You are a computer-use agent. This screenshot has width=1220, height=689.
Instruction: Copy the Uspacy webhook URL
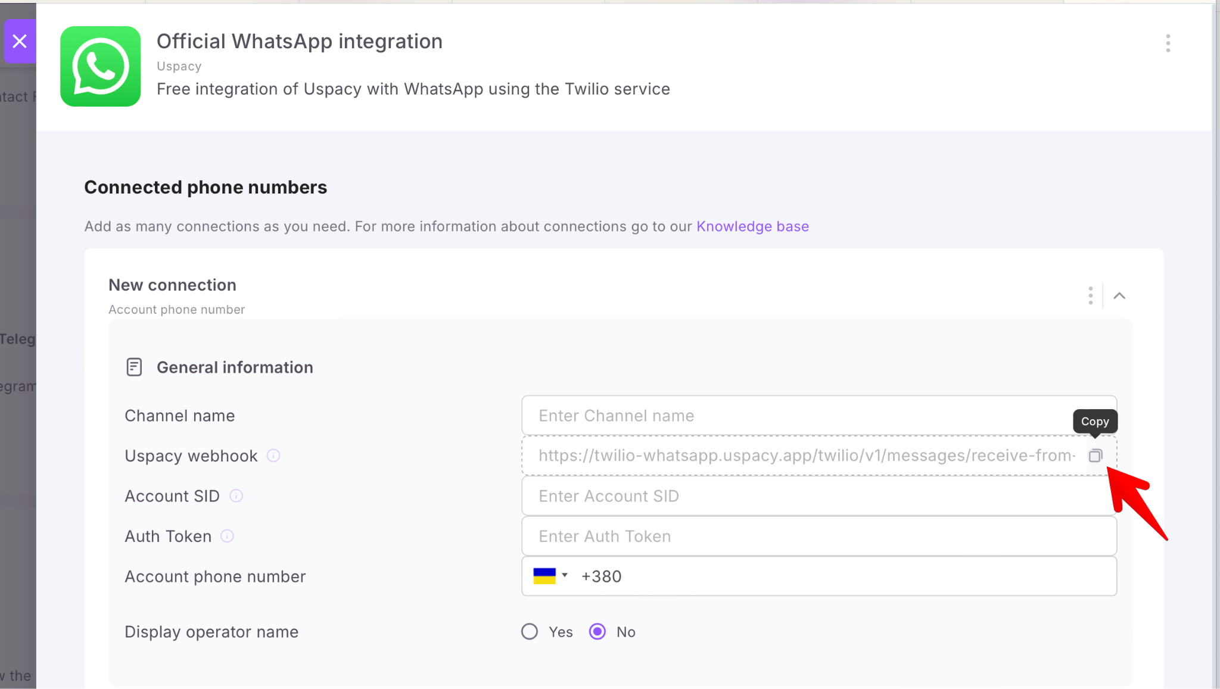(1095, 456)
